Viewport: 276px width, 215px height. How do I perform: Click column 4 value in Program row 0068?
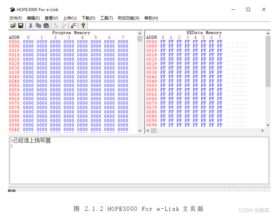pos(82,99)
